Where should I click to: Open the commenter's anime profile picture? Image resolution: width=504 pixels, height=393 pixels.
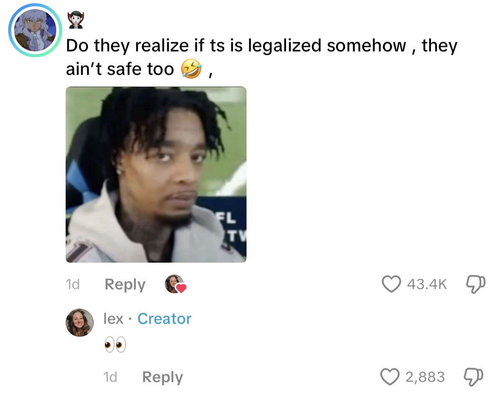[x=35, y=31]
